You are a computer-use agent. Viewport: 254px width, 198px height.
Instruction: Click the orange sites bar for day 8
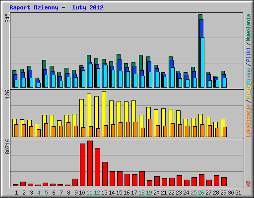tap(68, 130)
